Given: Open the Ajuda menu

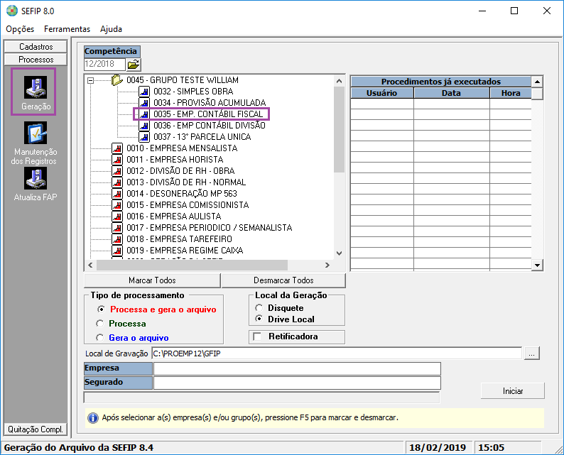Looking at the screenshot, I should click(111, 29).
